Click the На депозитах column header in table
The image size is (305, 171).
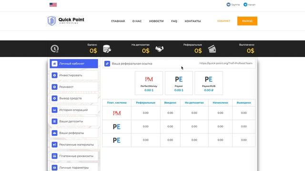coord(194,103)
